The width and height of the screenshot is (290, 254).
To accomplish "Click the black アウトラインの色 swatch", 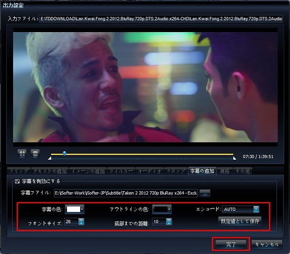I will pyautogui.click(x=160, y=209).
